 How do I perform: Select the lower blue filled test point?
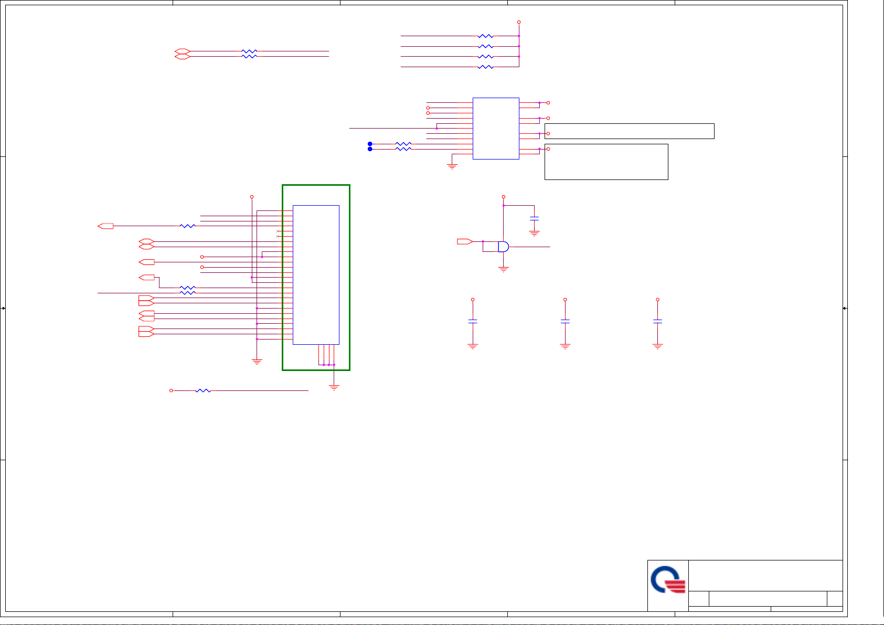tap(370, 149)
